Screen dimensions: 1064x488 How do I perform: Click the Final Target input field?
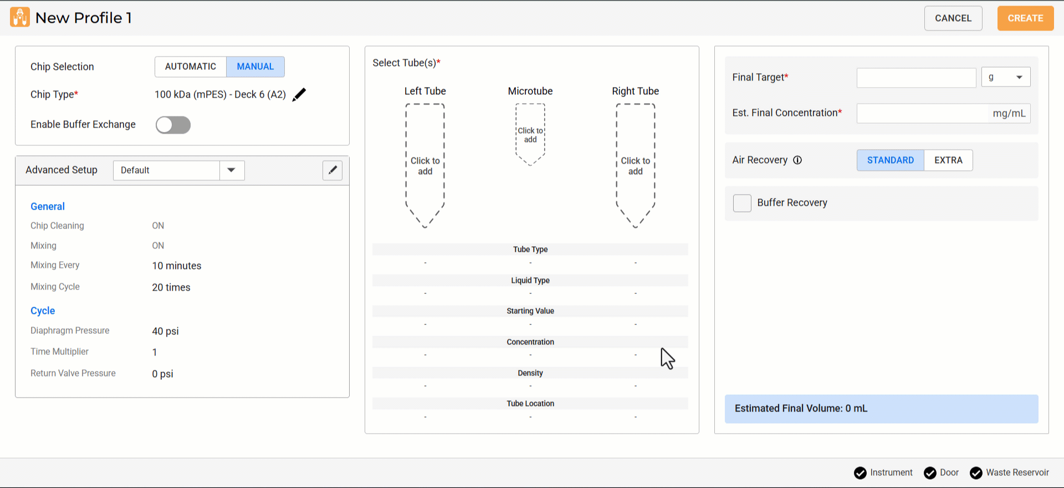point(916,78)
